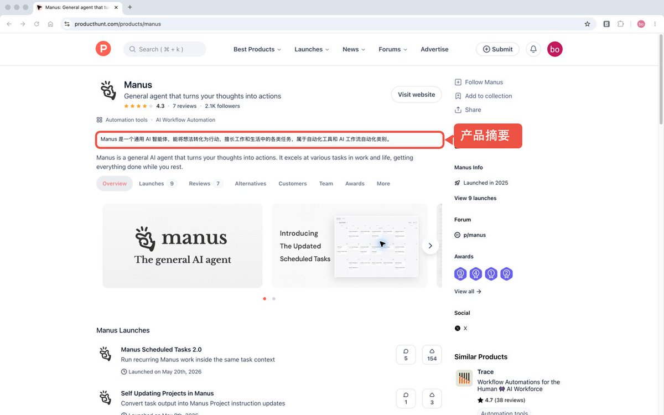Switch to the Team tab
Screen dimensions: 664x415
coord(326,184)
